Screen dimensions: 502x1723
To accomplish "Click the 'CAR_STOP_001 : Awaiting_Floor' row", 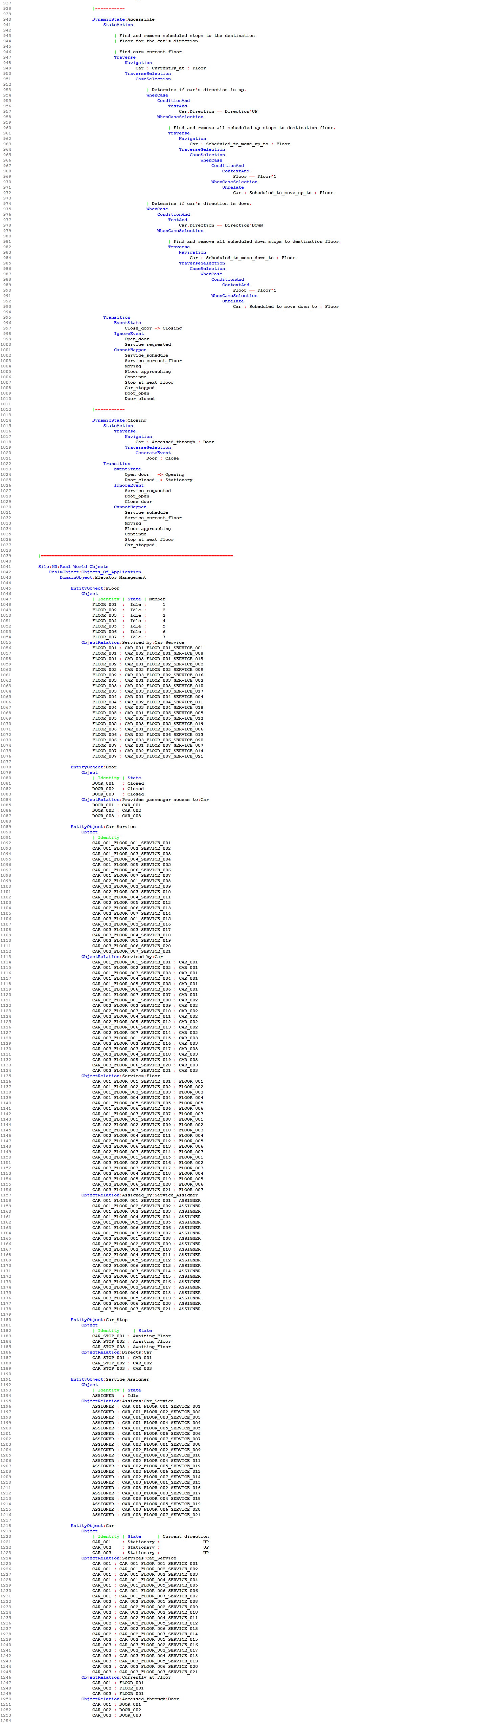I will pyautogui.click(x=131, y=1336).
